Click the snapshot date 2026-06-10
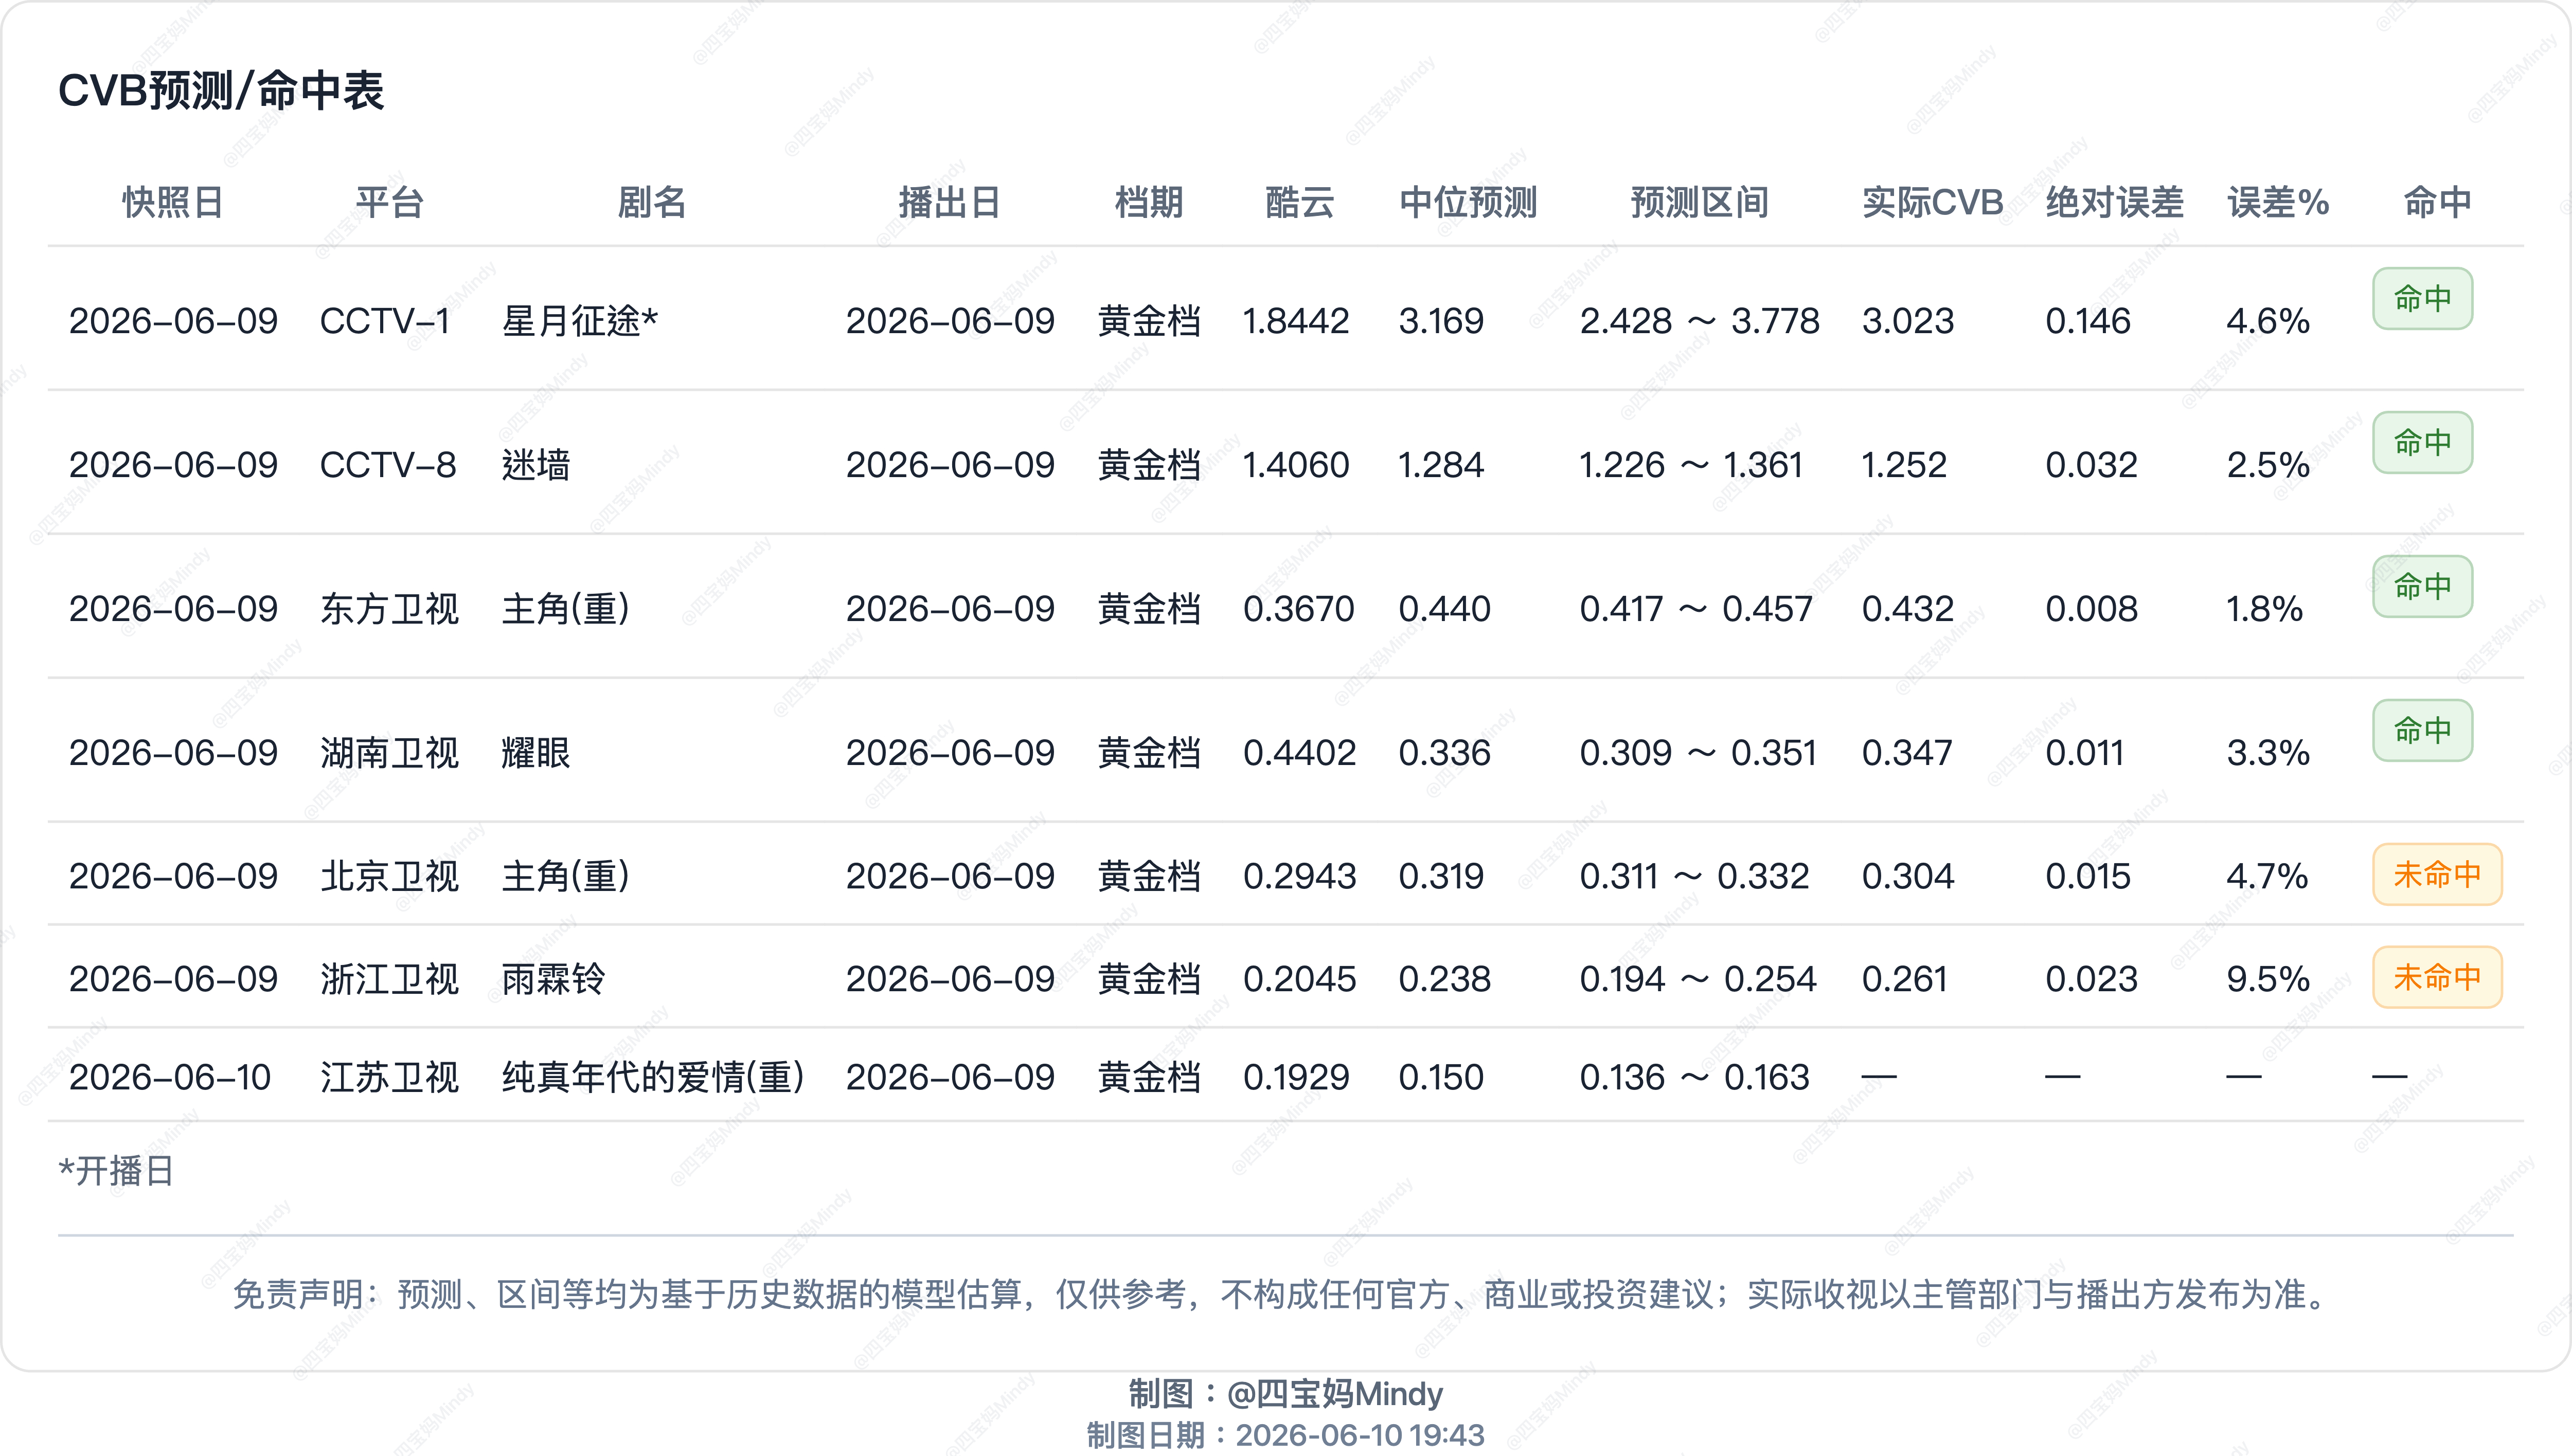Screen dimensions: 2572x1456 coord(170,1077)
